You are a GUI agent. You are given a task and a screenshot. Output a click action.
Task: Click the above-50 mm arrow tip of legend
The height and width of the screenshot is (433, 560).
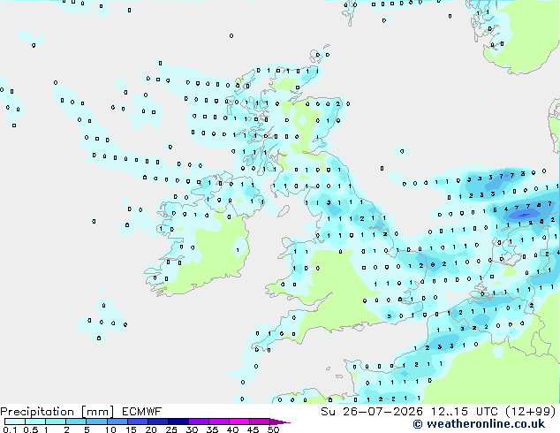(x=280, y=422)
